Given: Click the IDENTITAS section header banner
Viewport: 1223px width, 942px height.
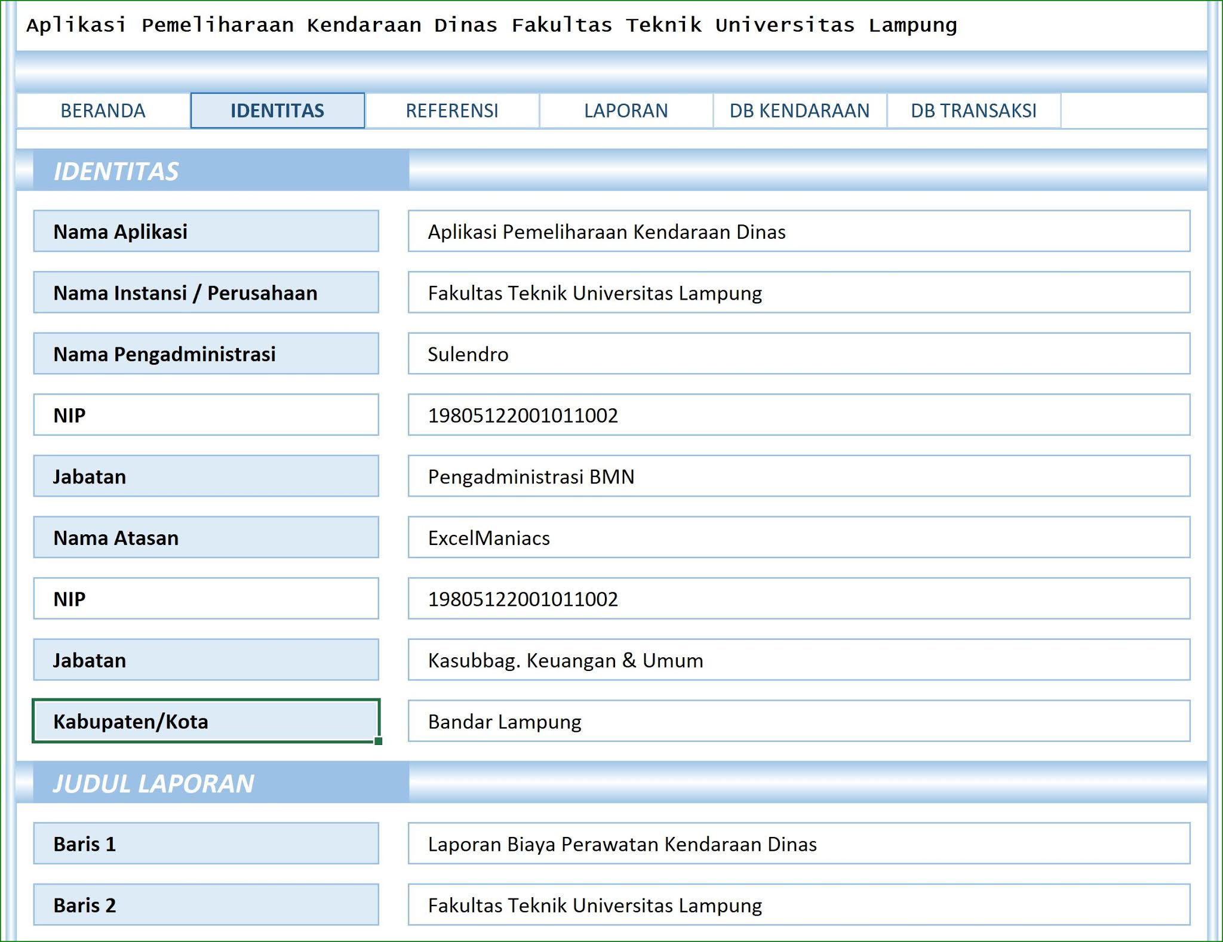Looking at the screenshot, I should coord(221,171).
